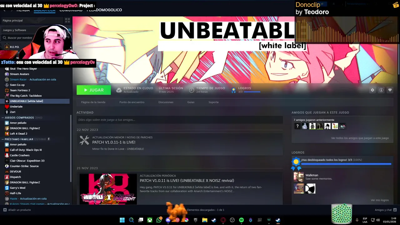400x225 pixels.
Task: Click the family sharing icon beside PRÉSTAMO FAMILIAR
Action: pyautogui.click(x=49, y=139)
